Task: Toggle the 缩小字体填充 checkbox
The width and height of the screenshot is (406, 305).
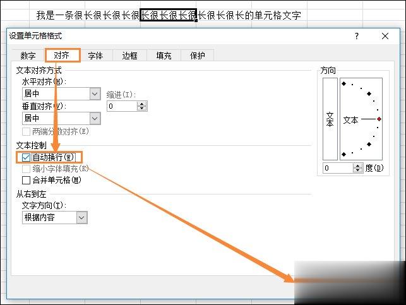Action: pyautogui.click(x=26, y=169)
